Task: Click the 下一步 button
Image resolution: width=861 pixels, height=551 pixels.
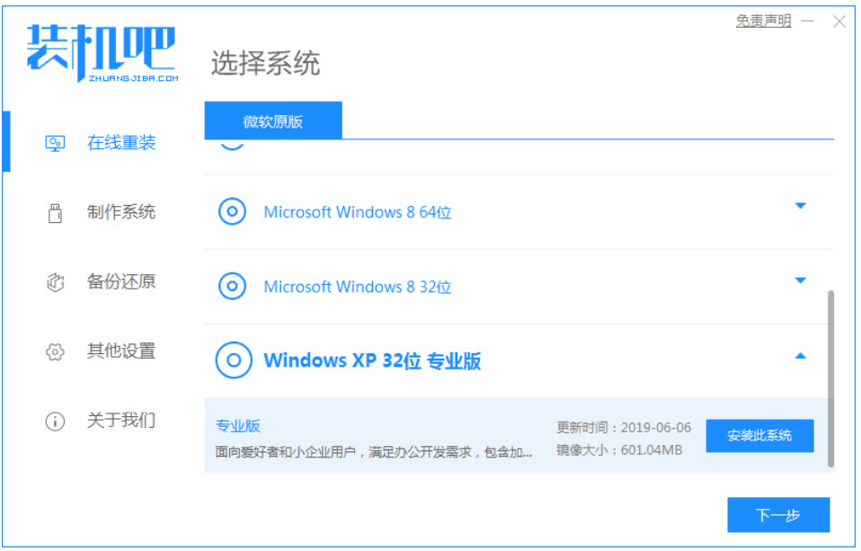Action: (x=778, y=515)
